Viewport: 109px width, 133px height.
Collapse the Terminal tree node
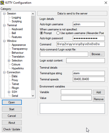click(4, 25)
